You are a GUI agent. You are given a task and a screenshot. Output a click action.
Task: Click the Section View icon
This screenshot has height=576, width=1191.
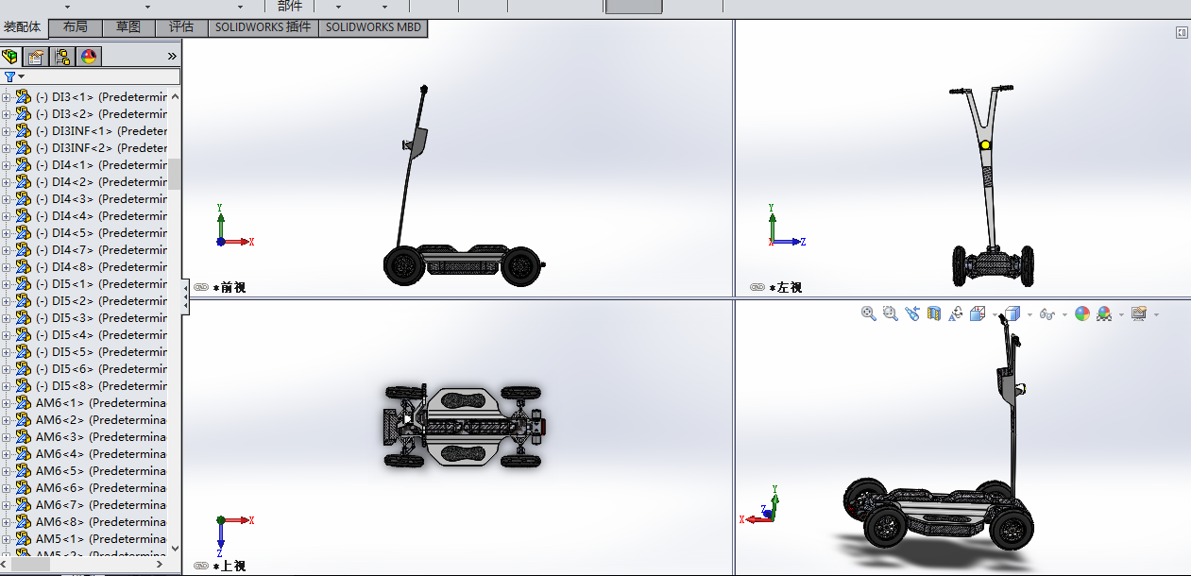coord(934,313)
